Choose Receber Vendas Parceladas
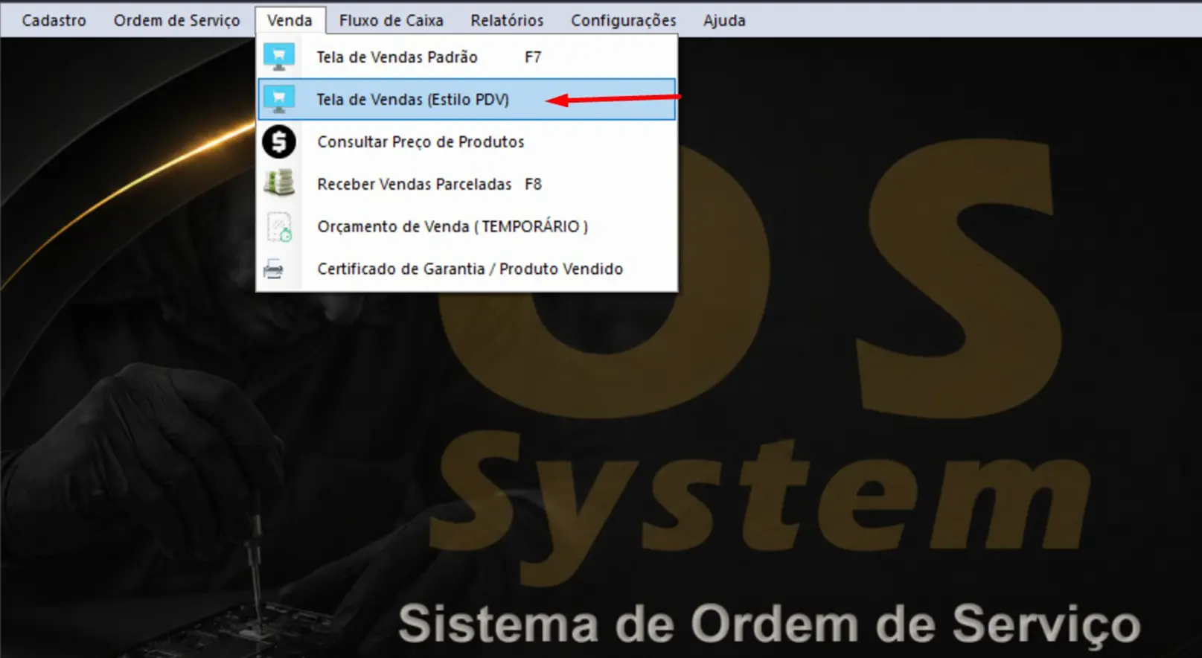 467,184
